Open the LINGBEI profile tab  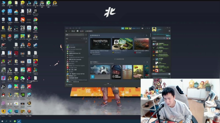click(89, 31)
